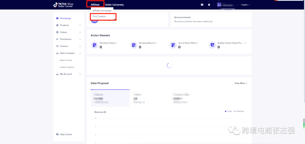Click the TikTok Shop Seller Center logo
This screenshot has width=305, height=144.
coord(63,5)
